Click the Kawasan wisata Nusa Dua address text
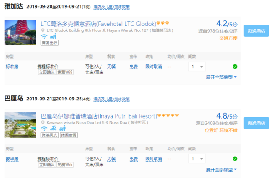Image resolution: width=273 pixels, height=178 pixels. [x=97, y=123]
